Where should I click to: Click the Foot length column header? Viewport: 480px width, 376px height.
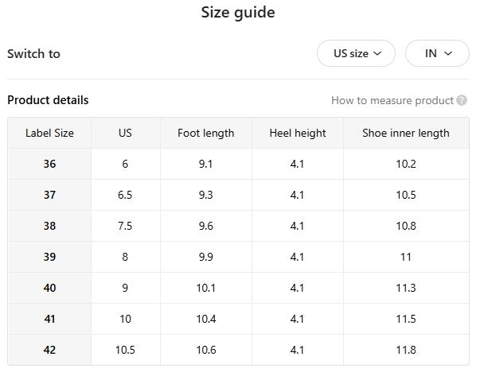(x=205, y=133)
